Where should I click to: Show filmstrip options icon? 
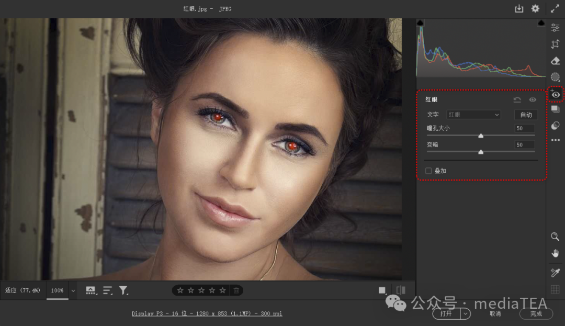[x=91, y=290]
